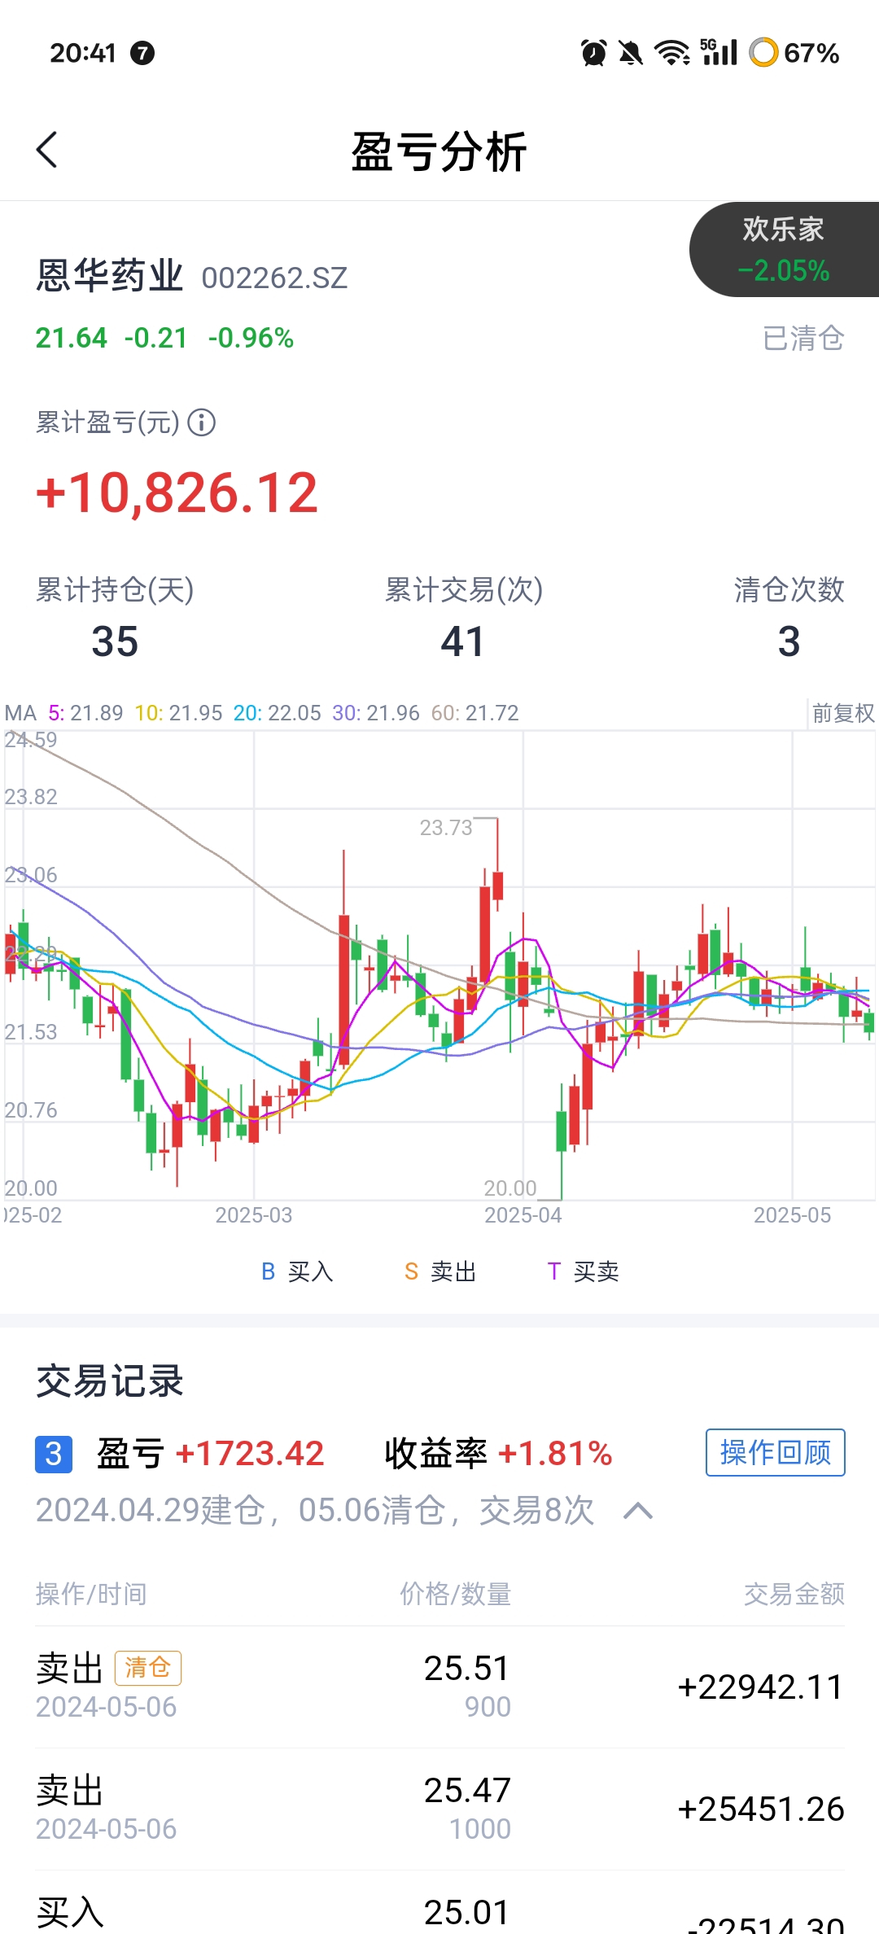Tap the battery ring indicator
Image resolution: width=879 pixels, height=1934 pixels.
click(x=763, y=53)
